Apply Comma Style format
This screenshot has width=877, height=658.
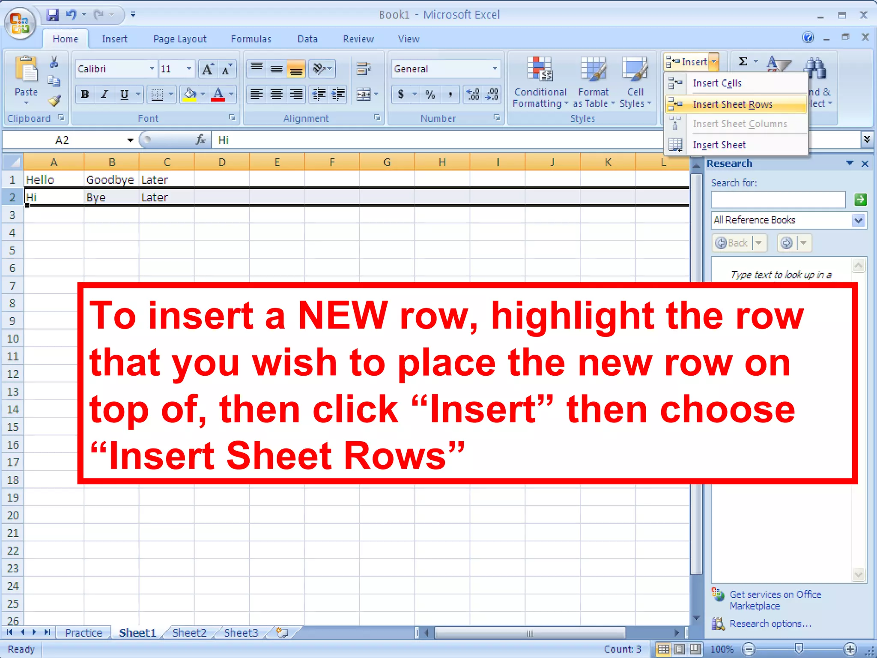click(x=450, y=94)
